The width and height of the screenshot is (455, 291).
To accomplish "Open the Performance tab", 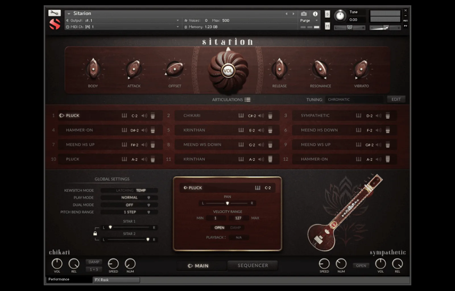I will point(69,279).
